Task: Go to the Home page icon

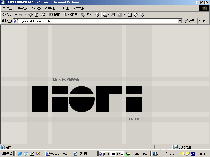Action: [43, 15]
